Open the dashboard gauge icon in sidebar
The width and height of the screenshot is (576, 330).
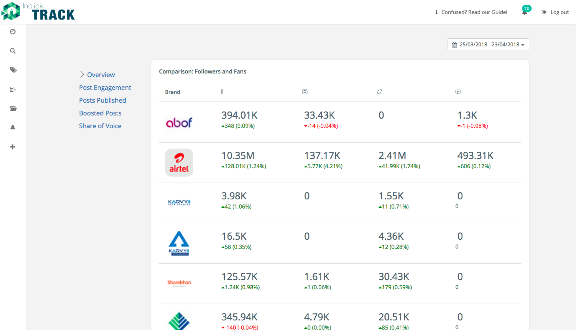(x=13, y=32)
